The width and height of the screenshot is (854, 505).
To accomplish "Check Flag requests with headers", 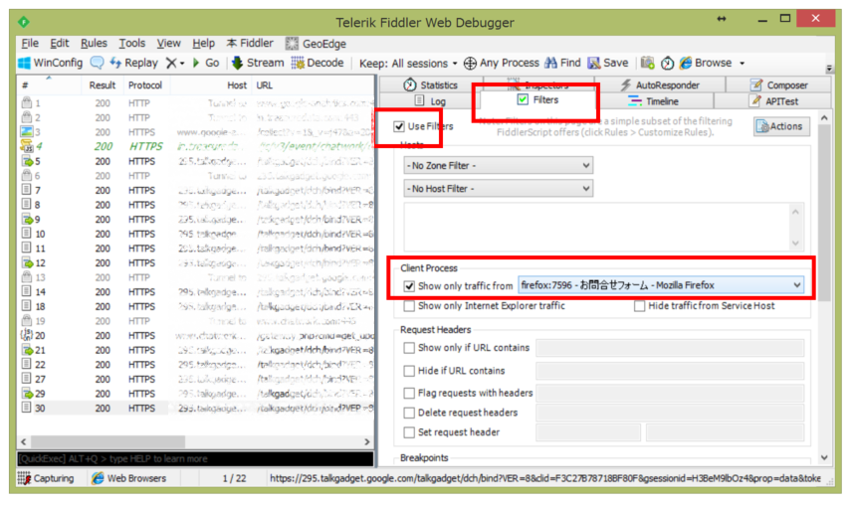I will [x=409, y=393].
